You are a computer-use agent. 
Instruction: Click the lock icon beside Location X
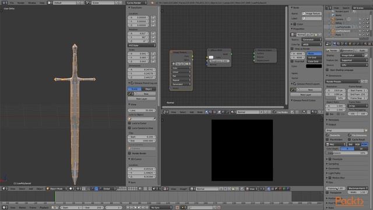pyautogui.click(x=153, y=17)
